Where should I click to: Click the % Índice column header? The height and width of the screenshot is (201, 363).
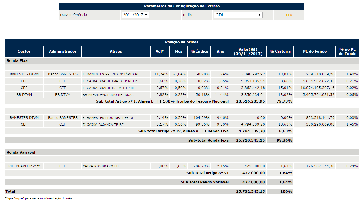[x=199, y=52]
